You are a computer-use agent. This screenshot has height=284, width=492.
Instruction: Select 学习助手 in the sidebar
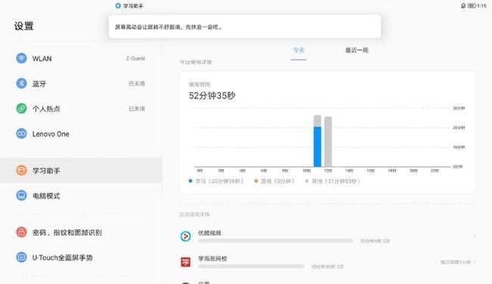[x=81, y=170]
